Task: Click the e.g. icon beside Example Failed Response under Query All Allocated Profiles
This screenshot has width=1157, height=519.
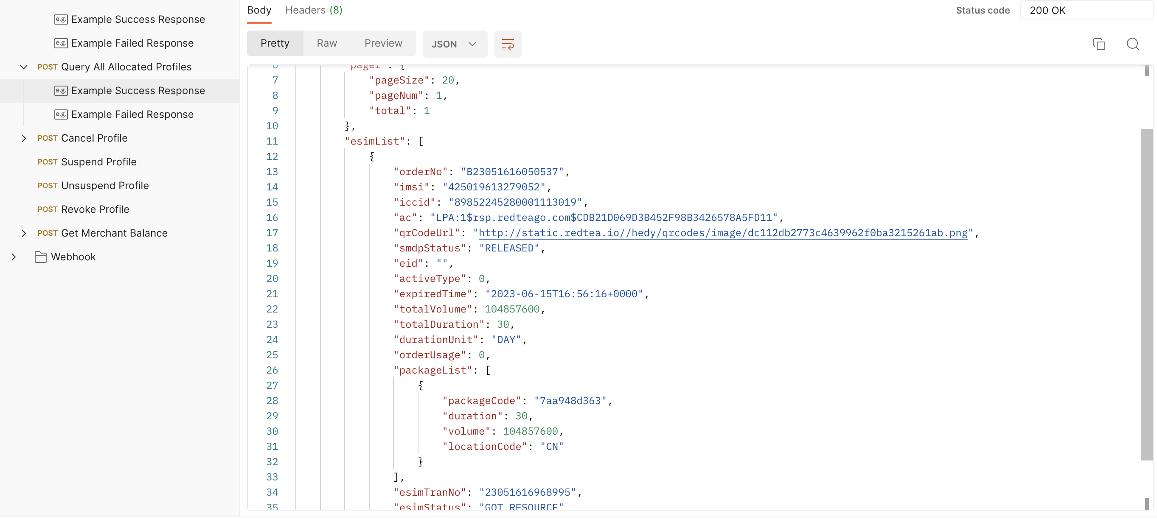Action: tap(62, 114)
